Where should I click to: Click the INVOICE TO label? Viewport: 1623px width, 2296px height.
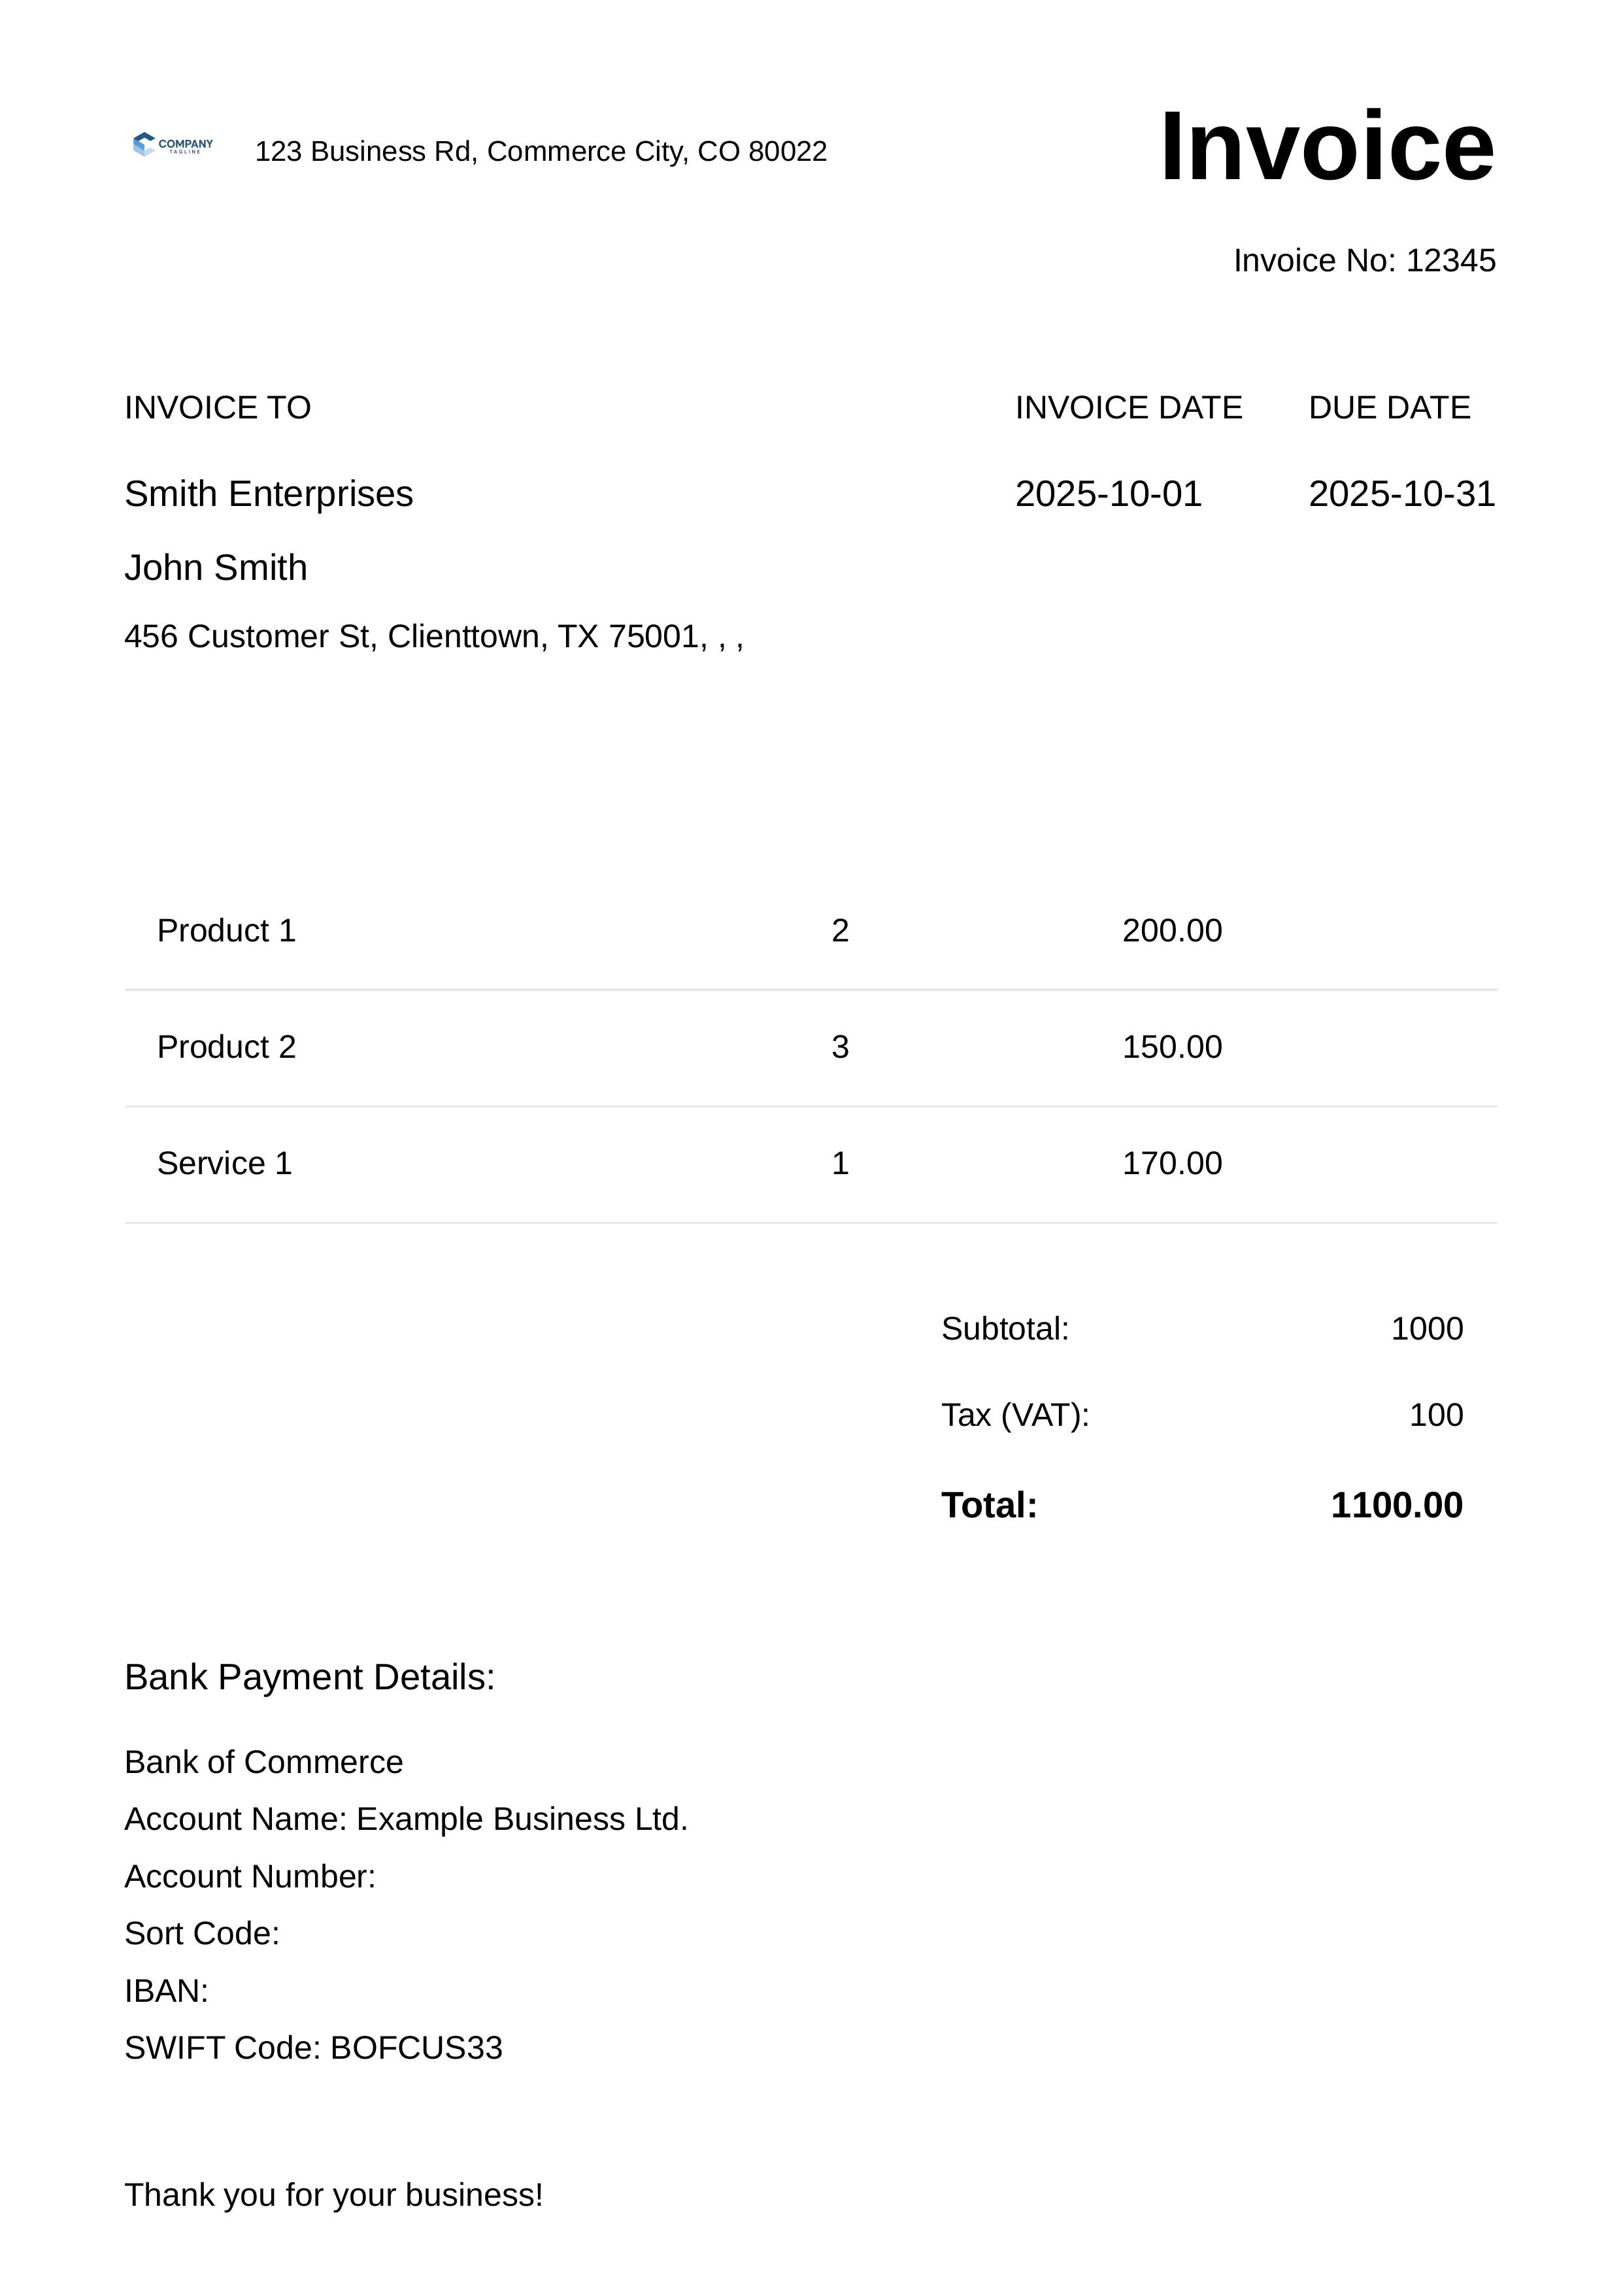[x=217, y=407]
